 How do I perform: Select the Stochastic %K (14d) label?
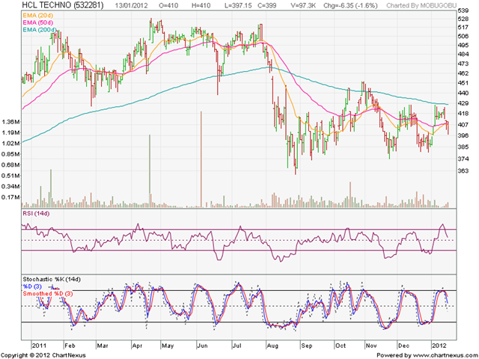[x=52, y=279]
